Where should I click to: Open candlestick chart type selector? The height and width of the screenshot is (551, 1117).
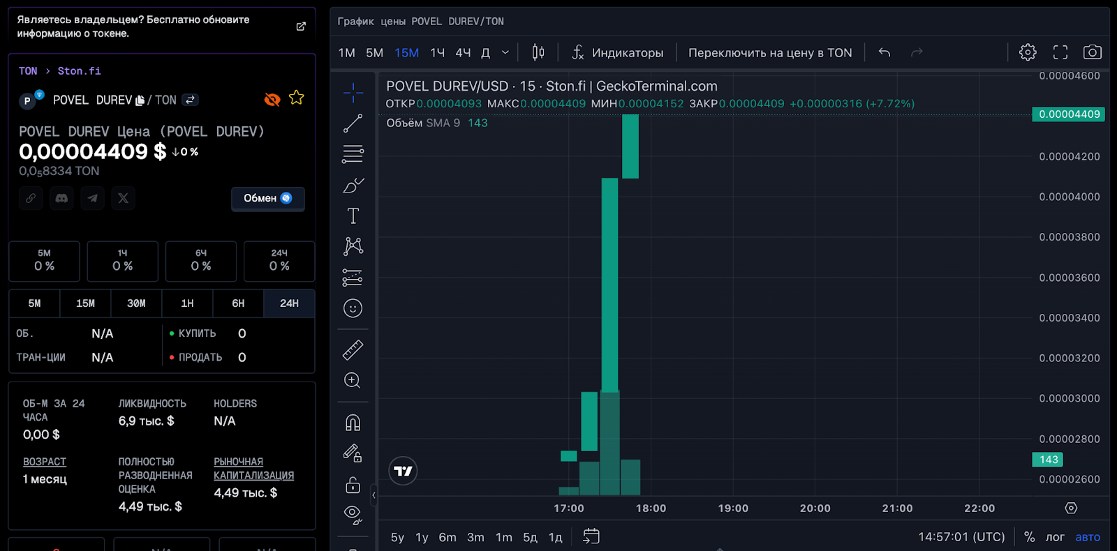coord(538,52)
